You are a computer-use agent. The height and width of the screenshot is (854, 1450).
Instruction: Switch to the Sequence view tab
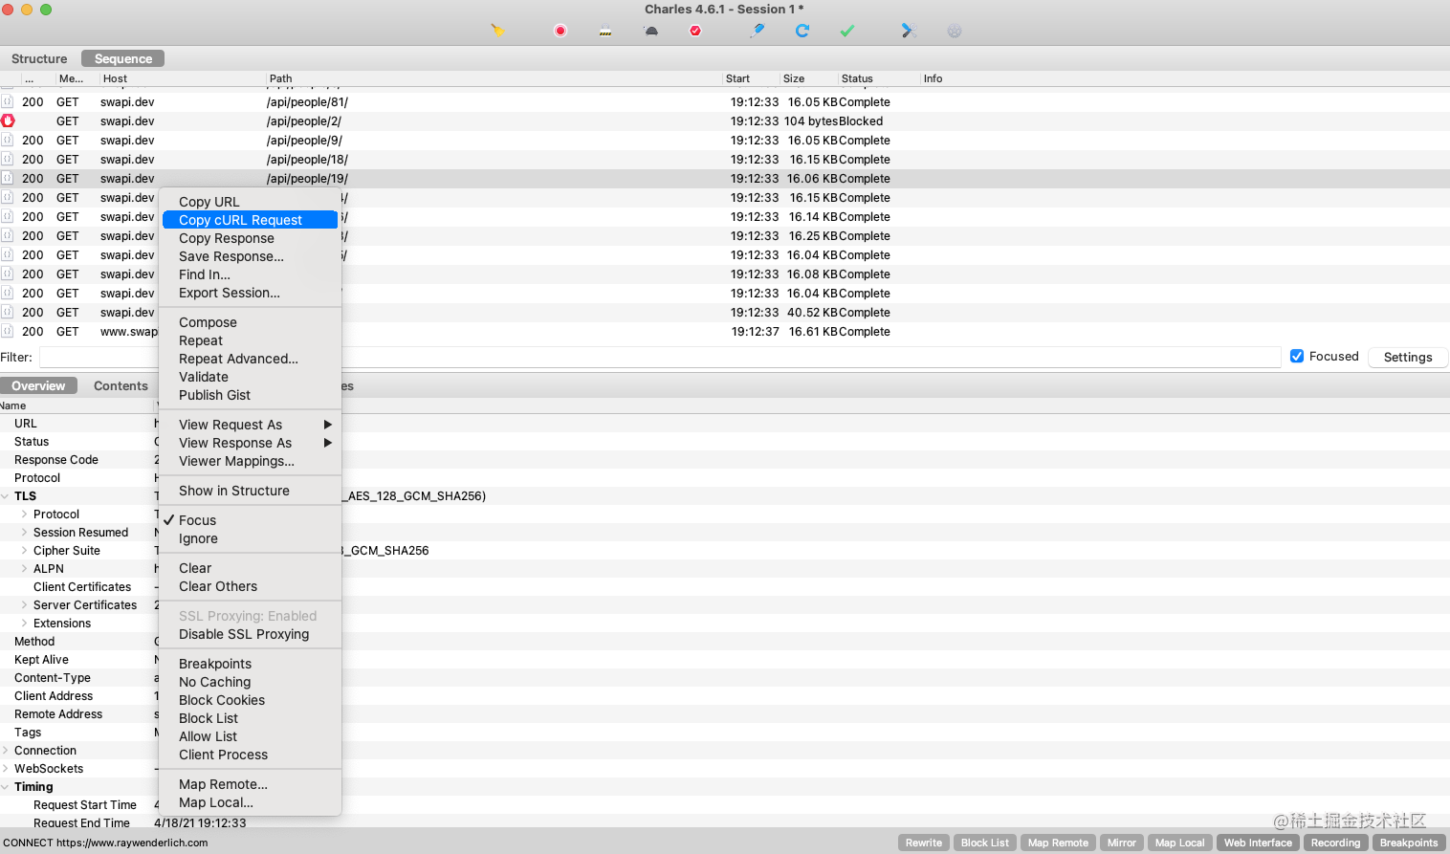pos(123,58)
